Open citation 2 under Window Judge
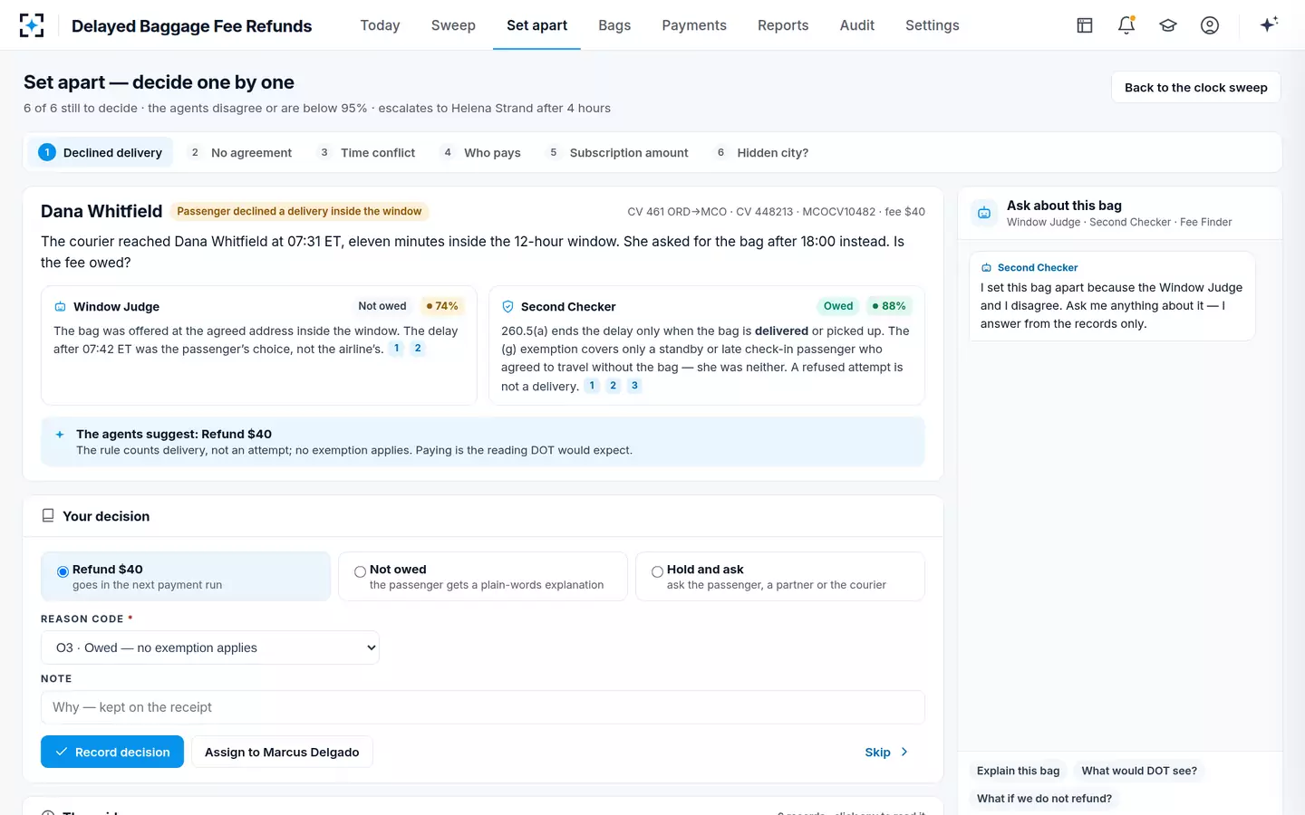The height and width of the screenshot is (815, 1305). (x=418, y=349)
